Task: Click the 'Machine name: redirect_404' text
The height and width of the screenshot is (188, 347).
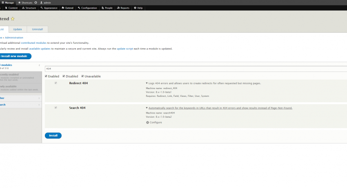Action: tap(162, 88)
